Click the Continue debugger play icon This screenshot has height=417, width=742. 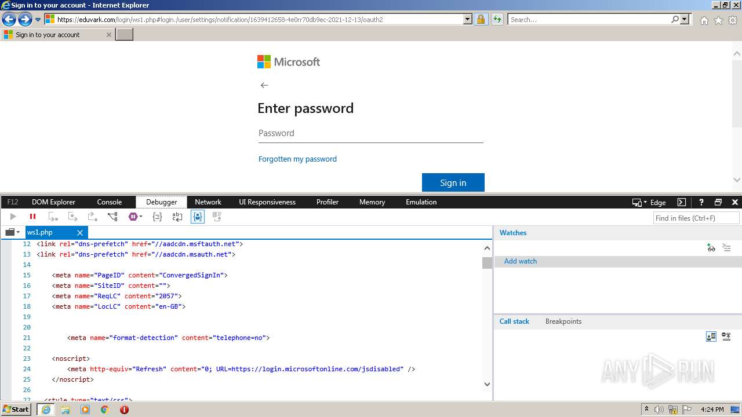(x=13, y=217)
